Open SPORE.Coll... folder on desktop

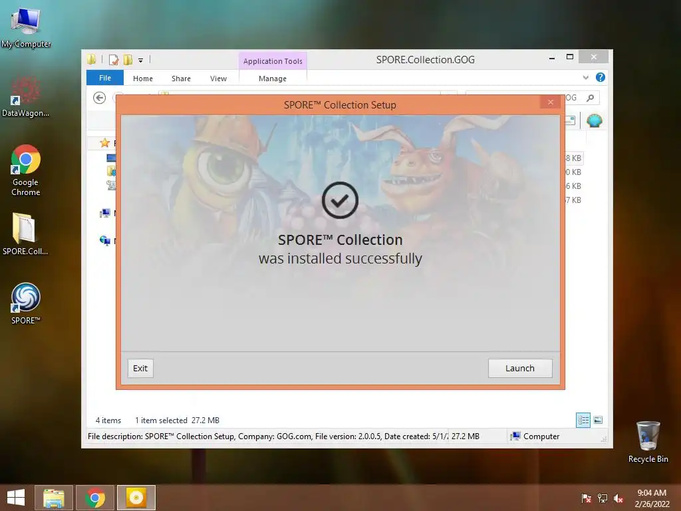click(x=25, y=234)
